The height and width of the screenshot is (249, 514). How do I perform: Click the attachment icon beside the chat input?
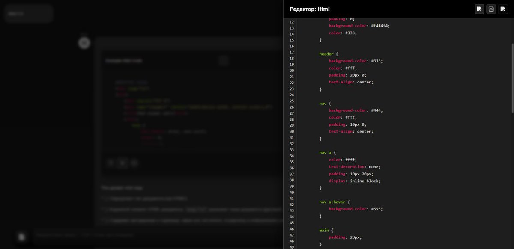(21, 237)
